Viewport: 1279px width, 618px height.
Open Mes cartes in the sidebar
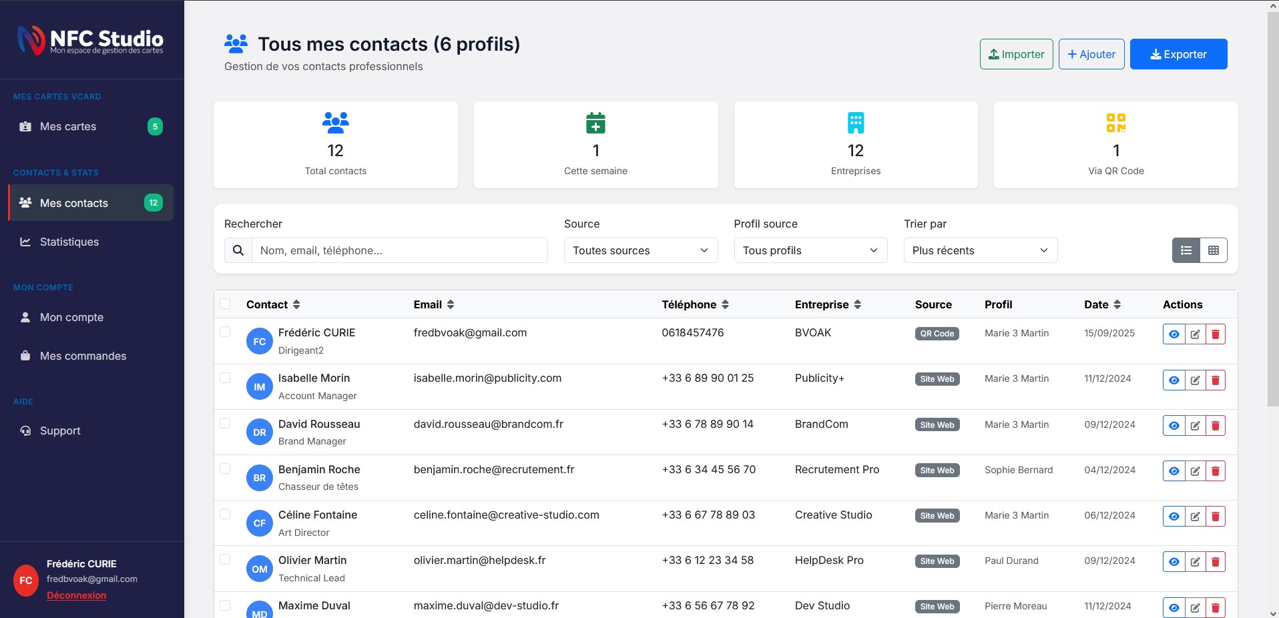coord(68,126)
